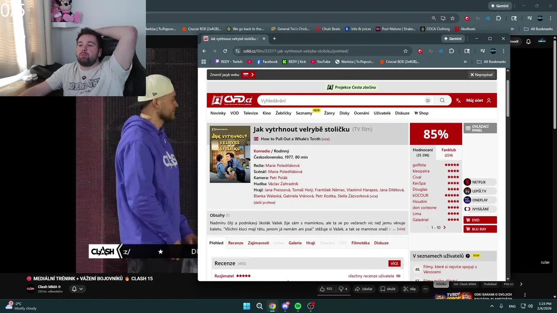The height and width of the screenshot is (313, 557).
Task: Open the DVD purchase button
Action: (x=480, y=220)
